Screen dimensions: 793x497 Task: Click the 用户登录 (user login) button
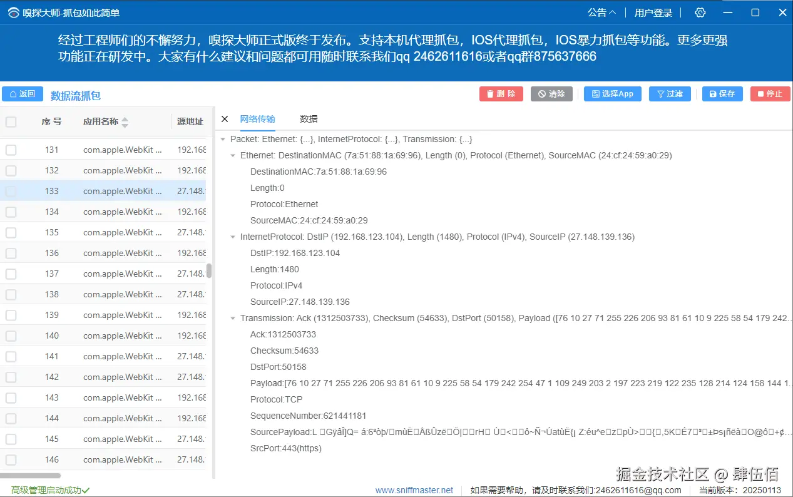click(653, 12)
